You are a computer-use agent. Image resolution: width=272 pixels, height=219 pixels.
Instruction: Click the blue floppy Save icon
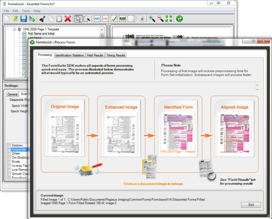click(24, 19)
